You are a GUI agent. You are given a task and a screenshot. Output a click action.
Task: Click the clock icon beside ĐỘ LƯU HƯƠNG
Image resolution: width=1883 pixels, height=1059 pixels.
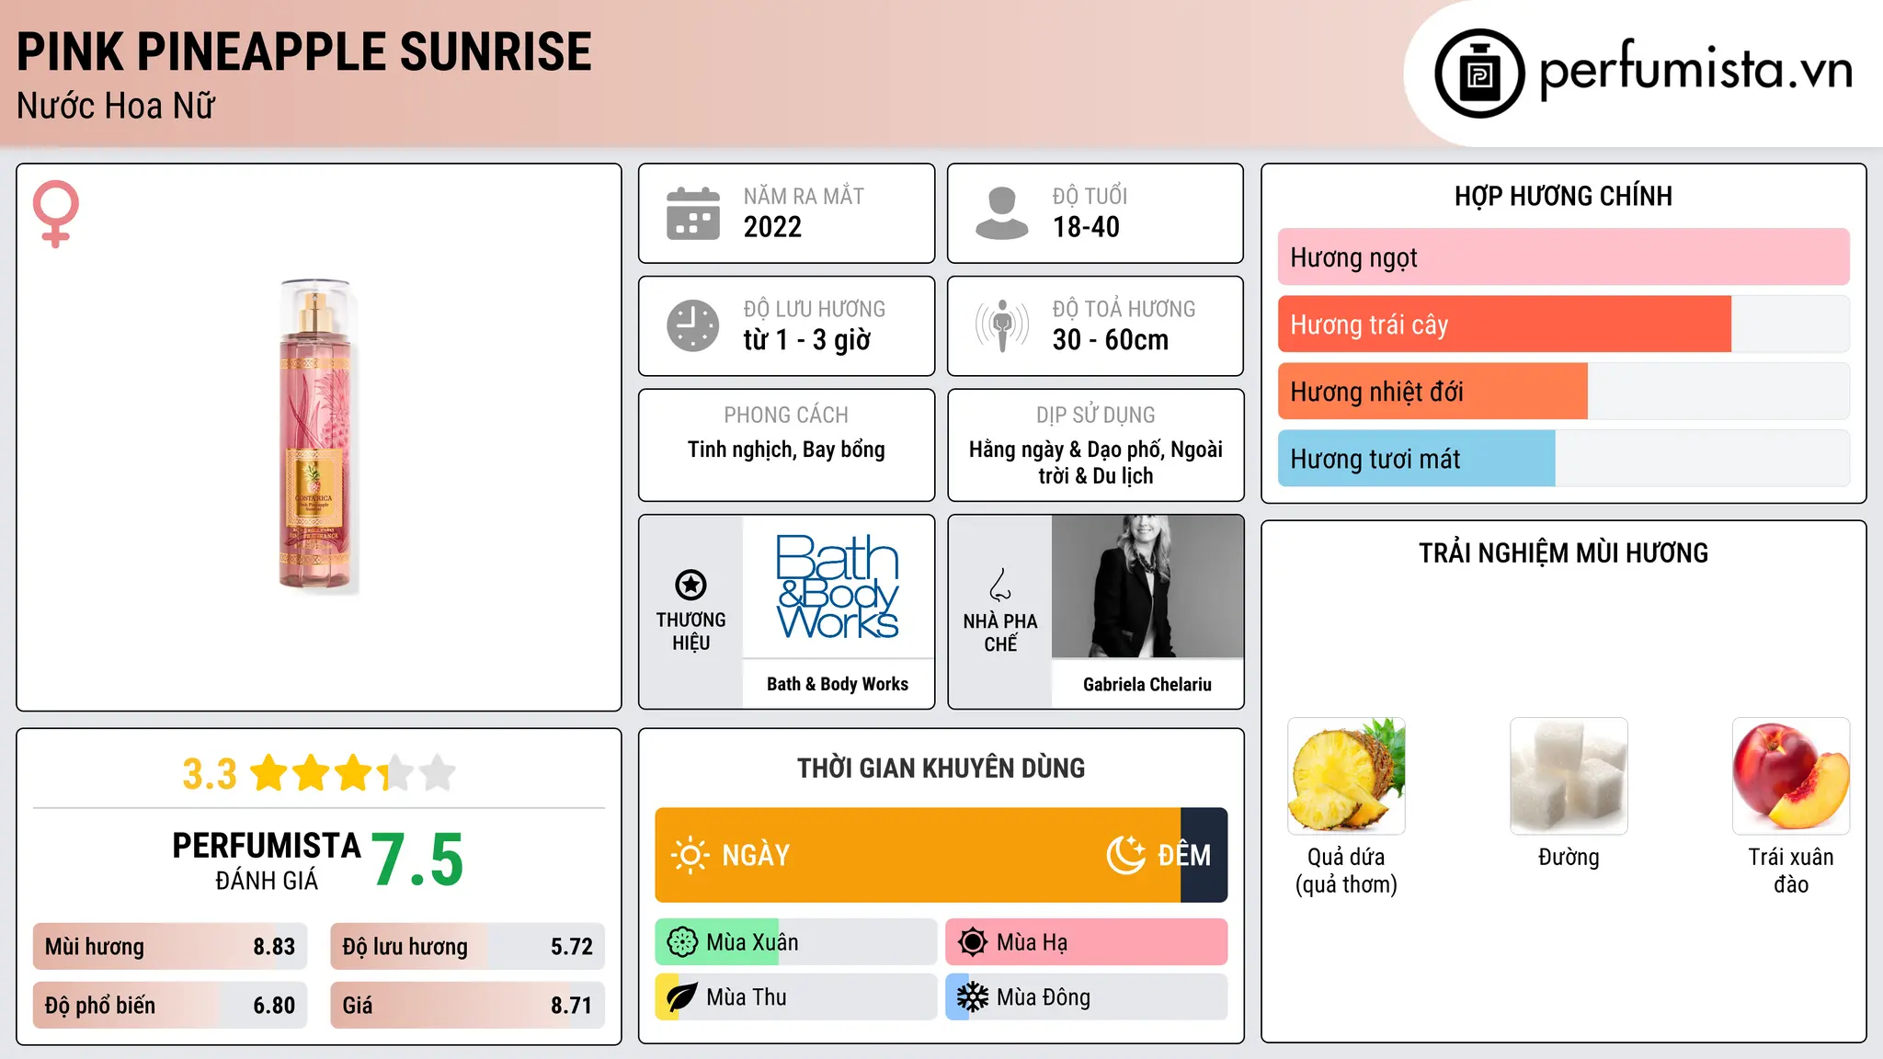[693, 325]
